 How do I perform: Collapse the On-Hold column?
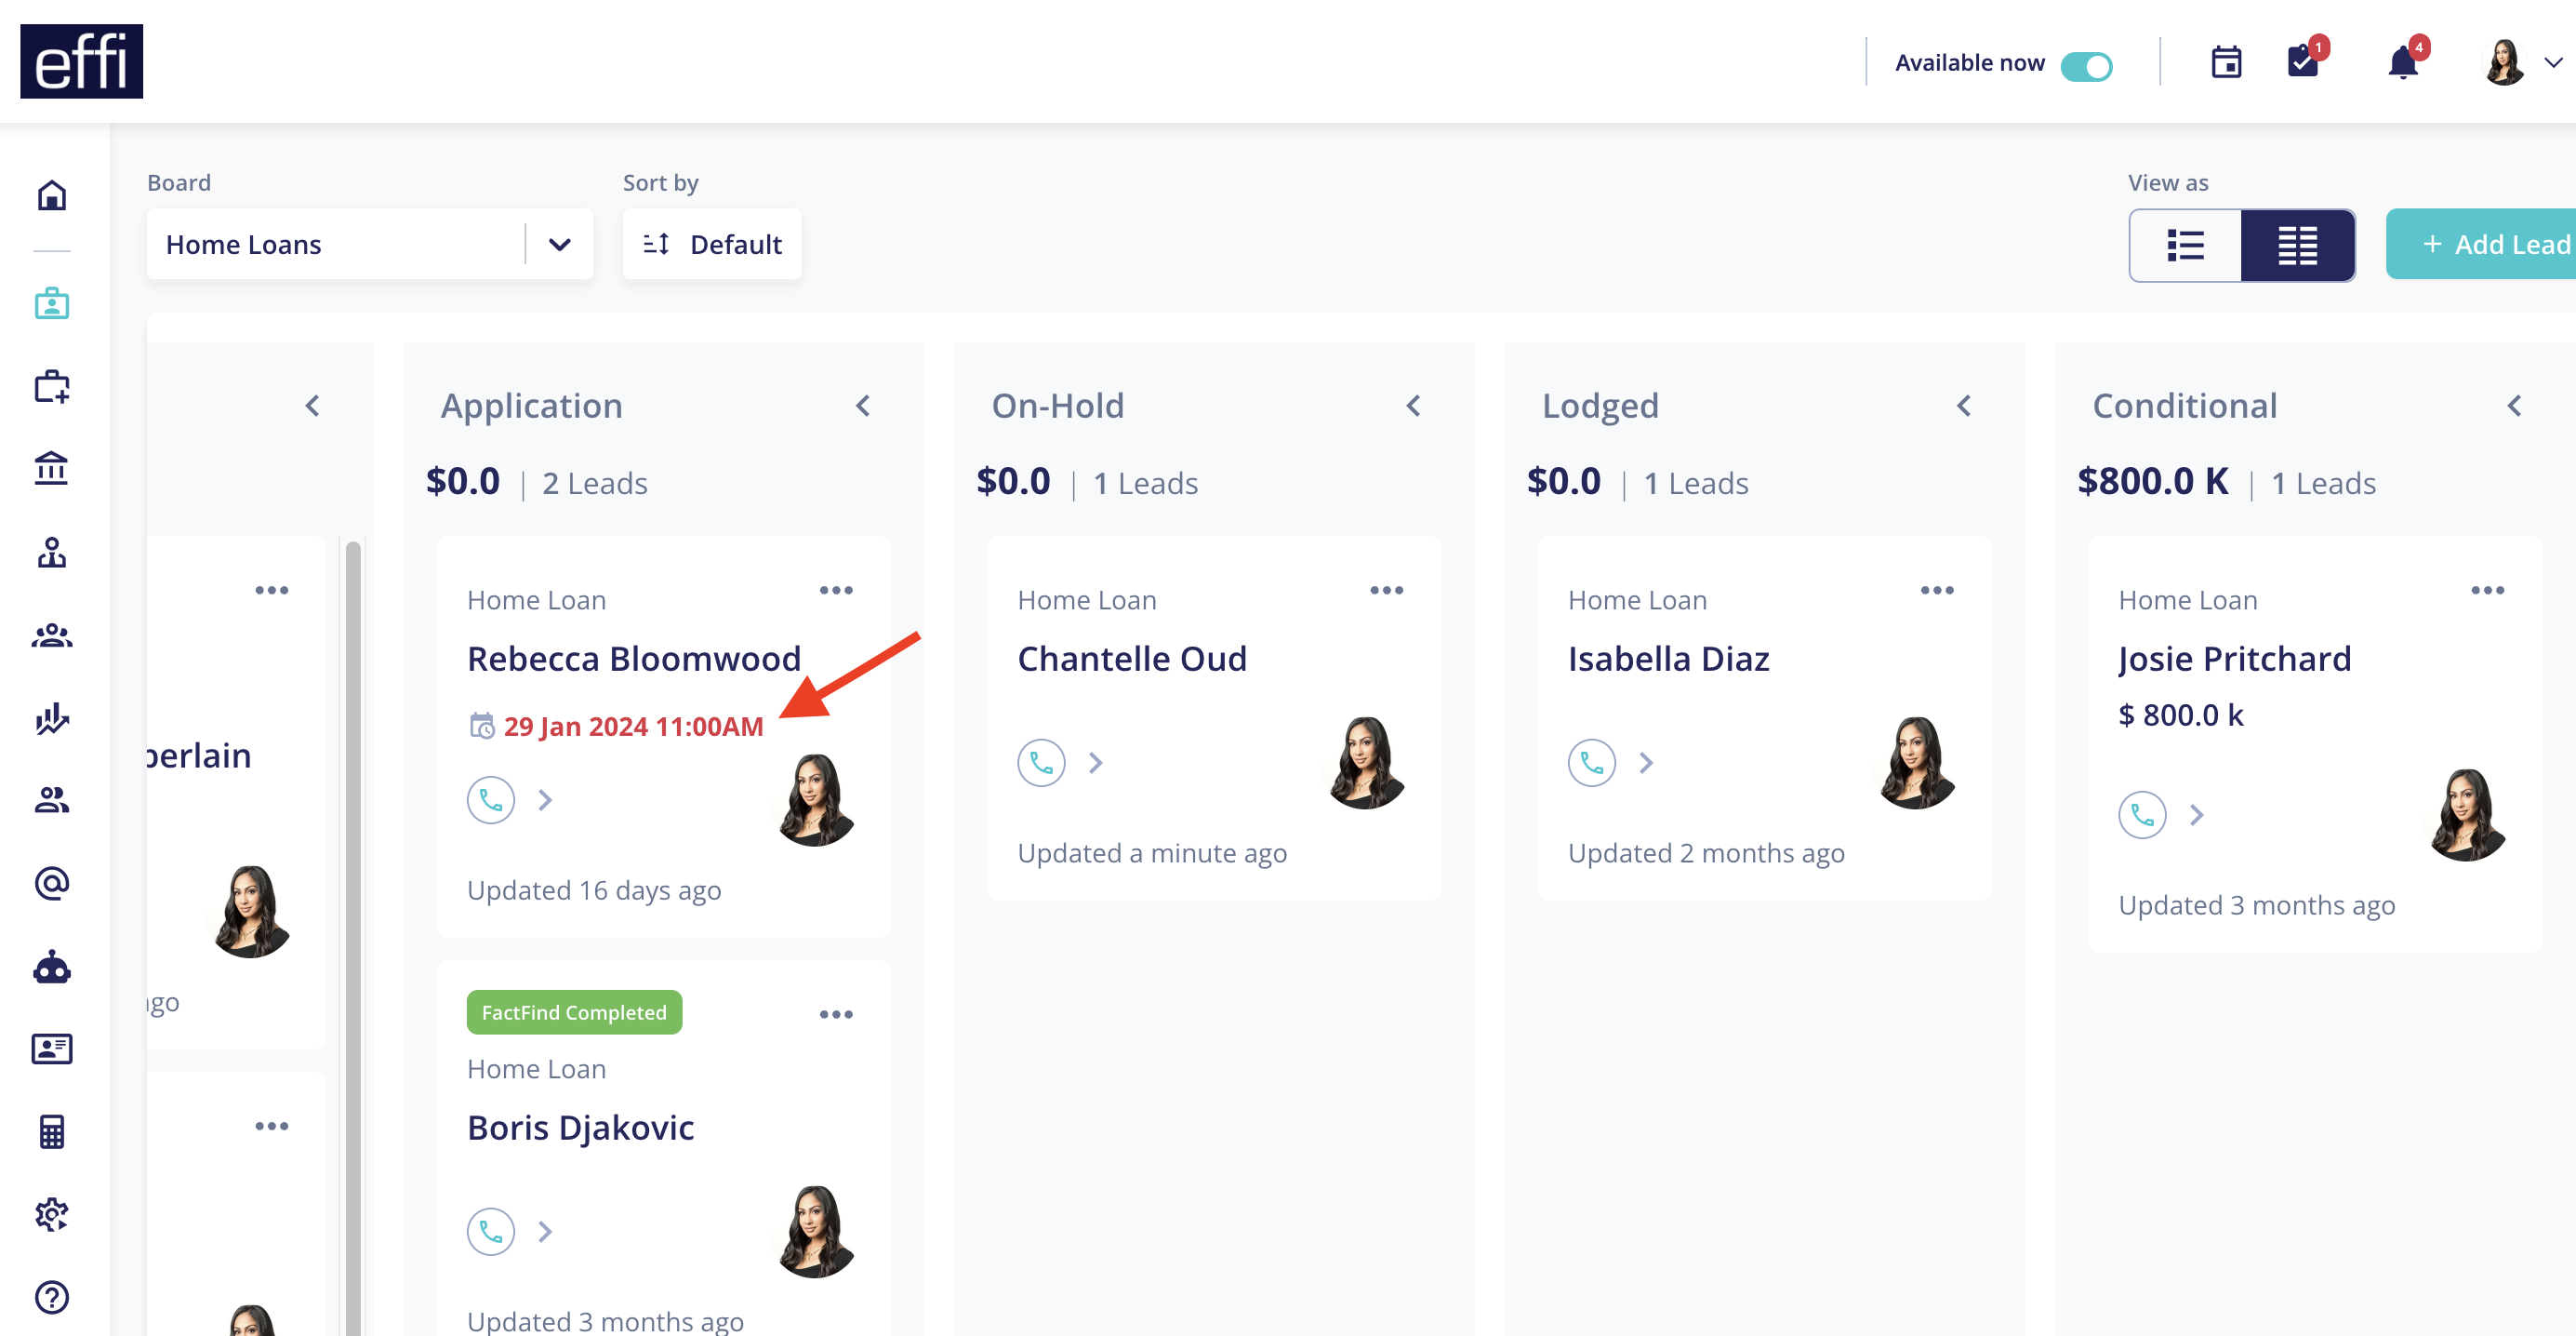coord(1413,406)
